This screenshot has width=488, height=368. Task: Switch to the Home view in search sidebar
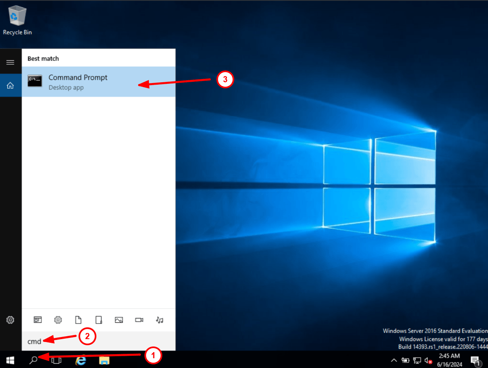tap(10, 85)
